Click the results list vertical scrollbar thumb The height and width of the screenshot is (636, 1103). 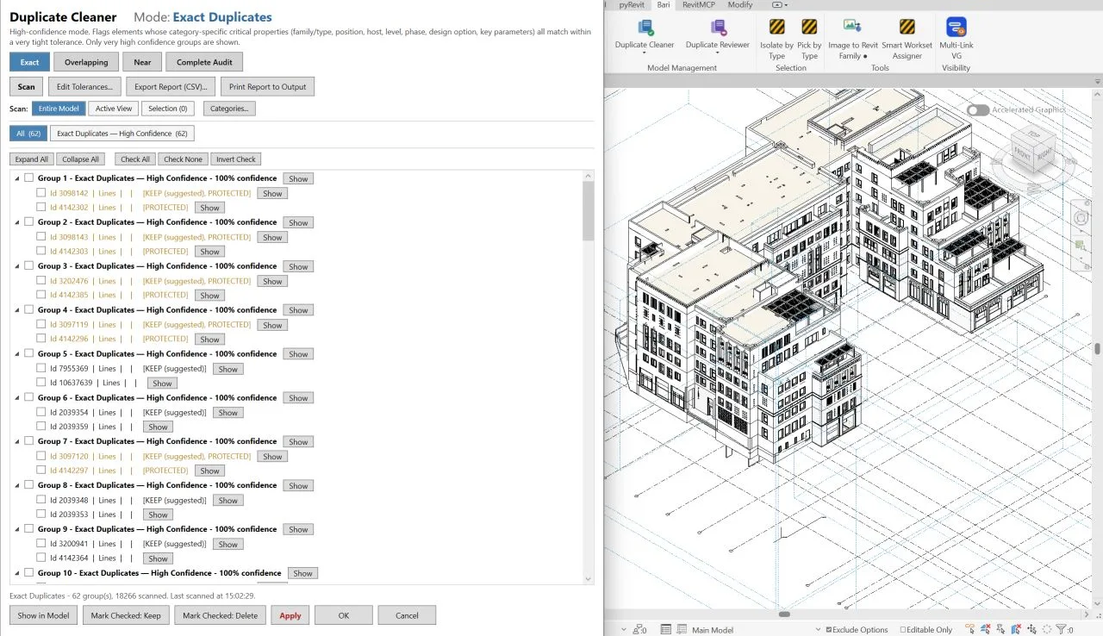589,211
